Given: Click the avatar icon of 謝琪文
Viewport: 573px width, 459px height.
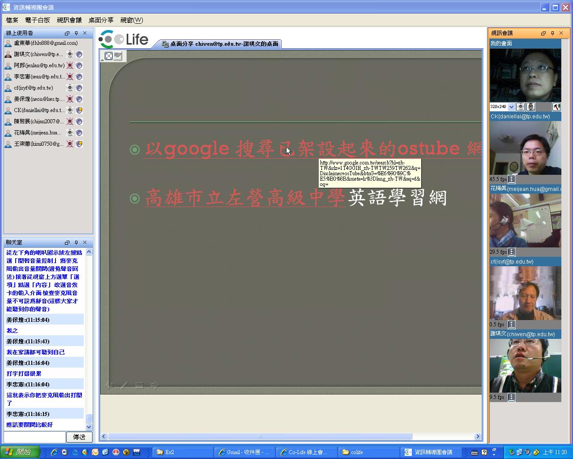Looking at the screenshot, I should (8, 54).
